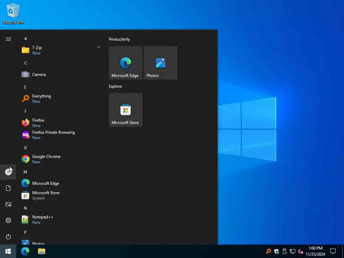Click the safely remove hardware tray icon
Image resolution: width=344 pixels, height=258 pixels.
pyautogui.click(x=285, y=251)
